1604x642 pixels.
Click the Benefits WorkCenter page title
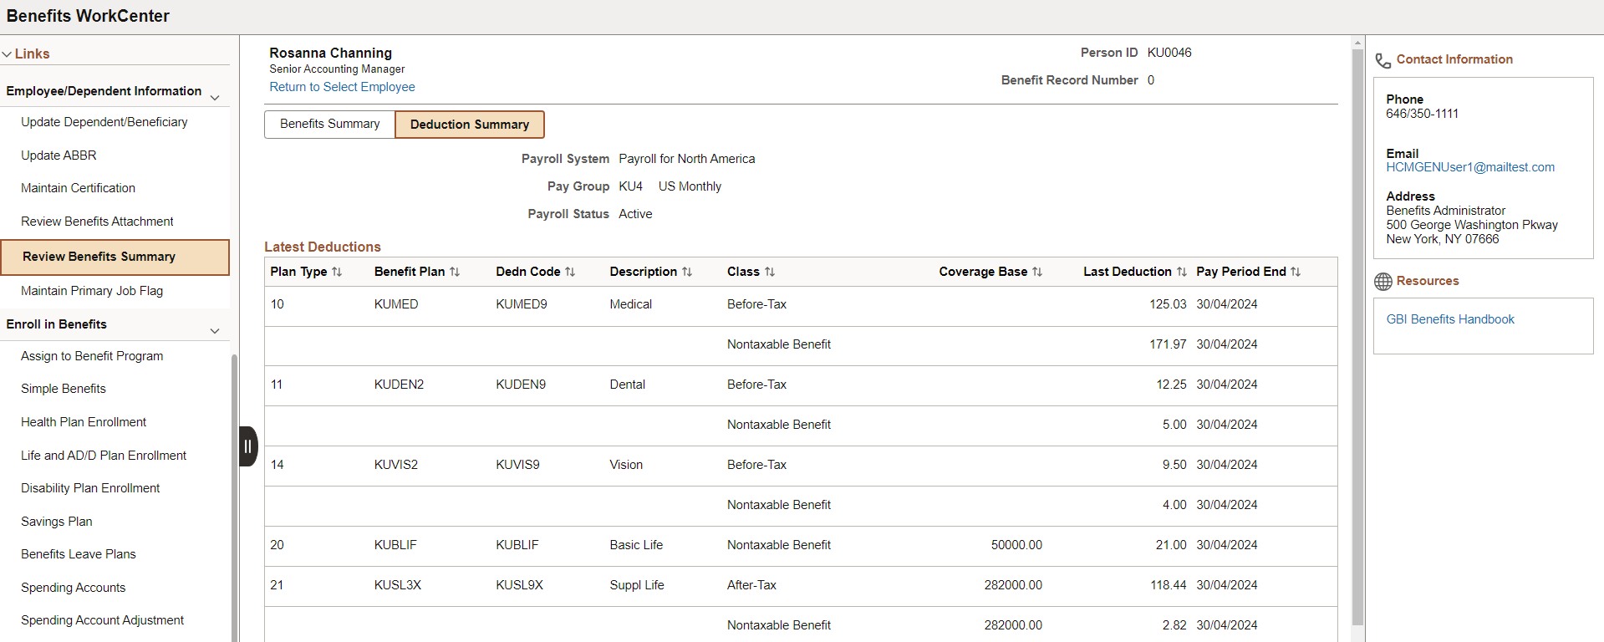pyautogui.click(x=88, y=16)
